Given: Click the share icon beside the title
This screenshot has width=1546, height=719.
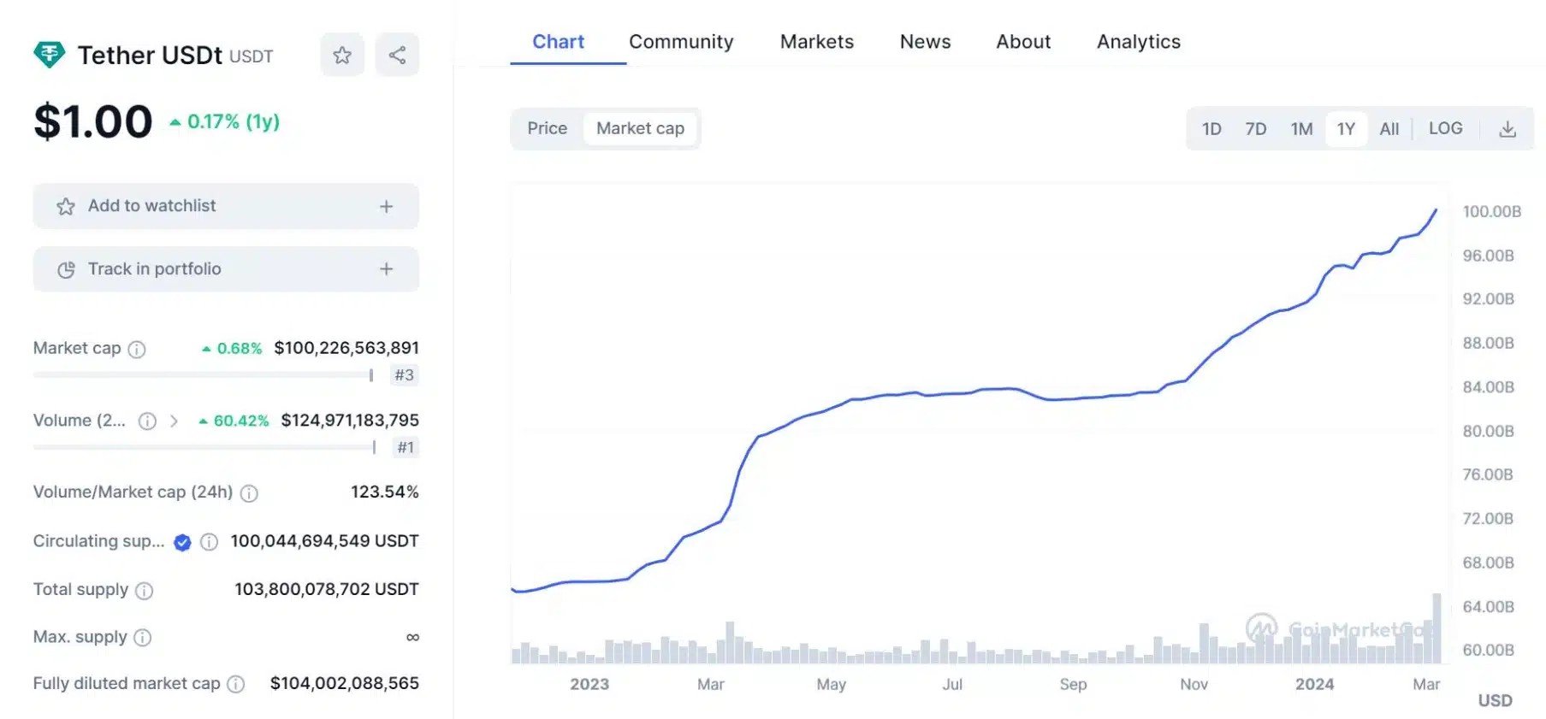Looking at the screenshot, I should [x=397, y=56].
